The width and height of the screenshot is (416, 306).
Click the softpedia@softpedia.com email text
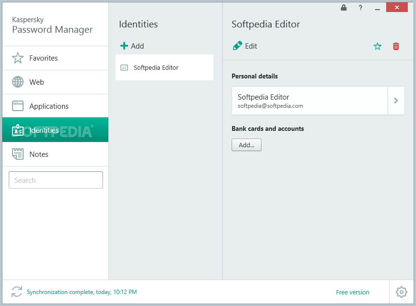[x=270, y=106]
